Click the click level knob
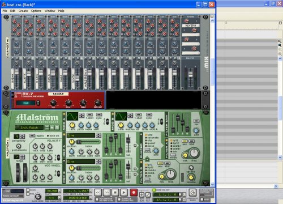The image size is (283, 204). [x=38, y=197]
